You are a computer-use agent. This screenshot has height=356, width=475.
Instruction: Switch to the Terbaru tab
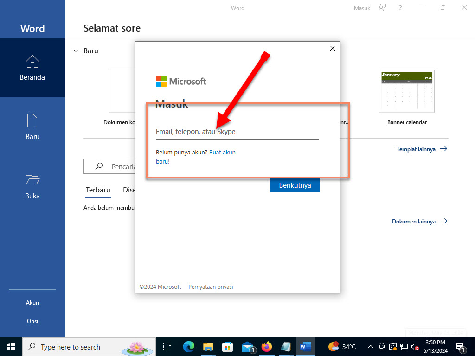(97, 190)
